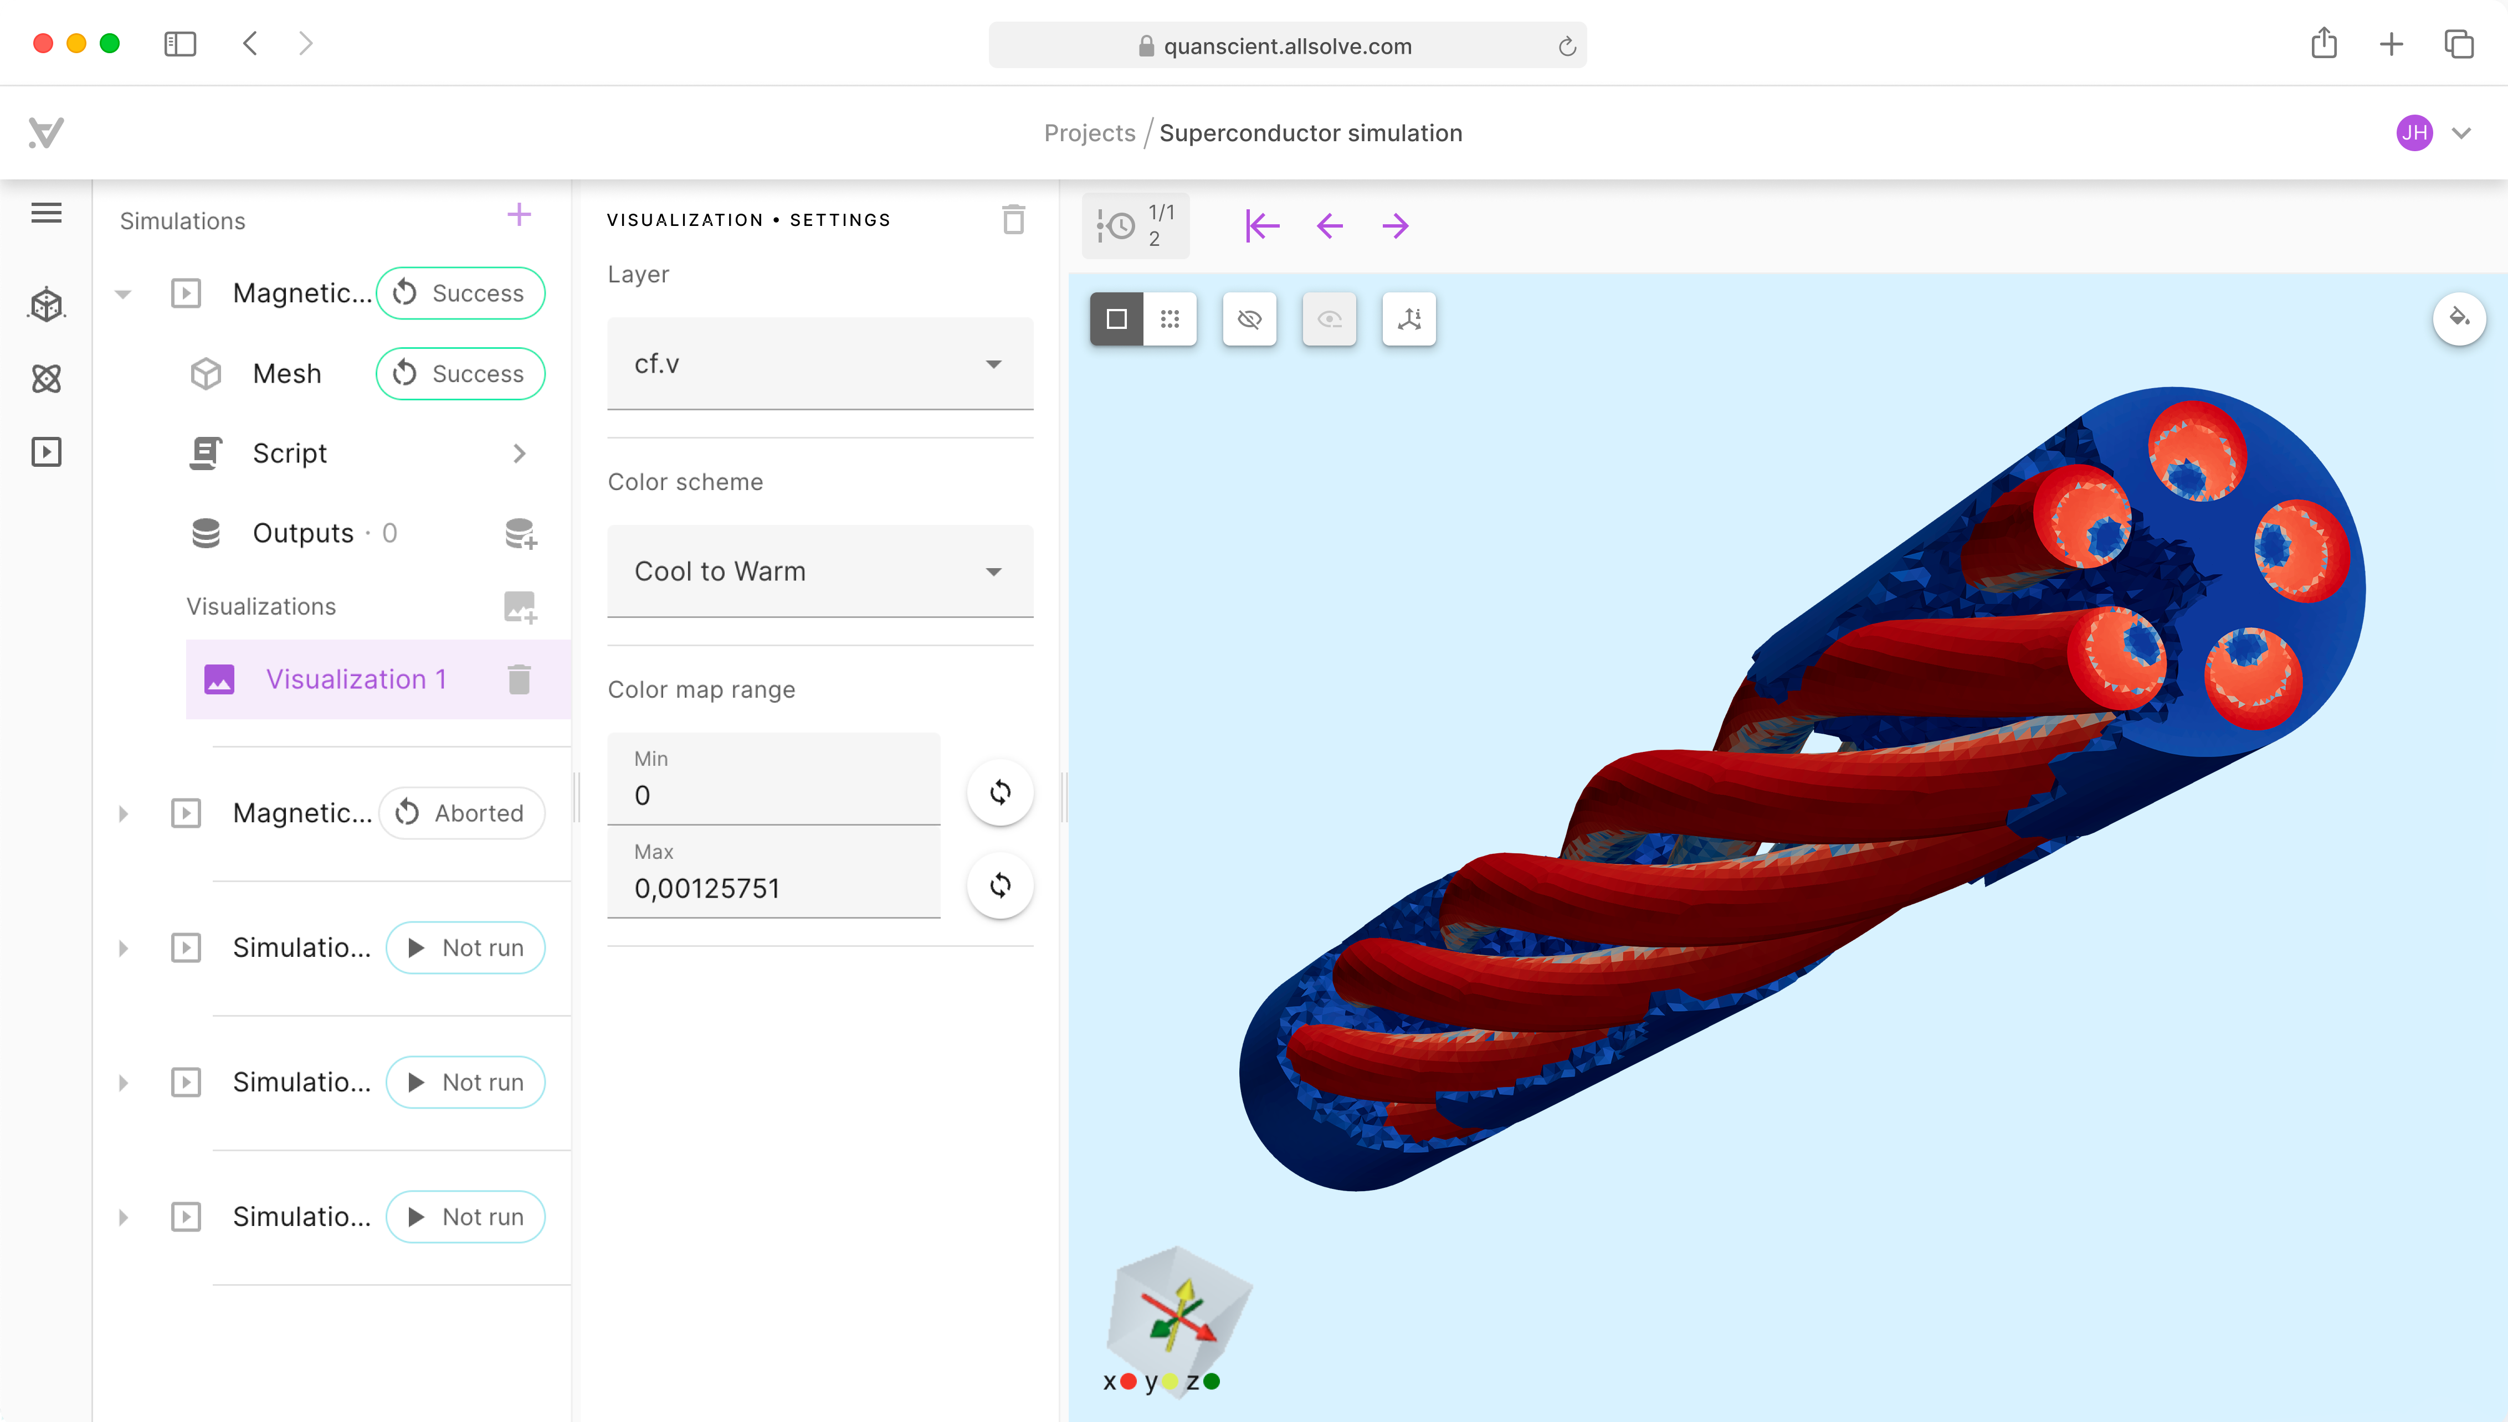Select the Mesh tree item
Screen dimensions: 2508x1422
[286, 373]
